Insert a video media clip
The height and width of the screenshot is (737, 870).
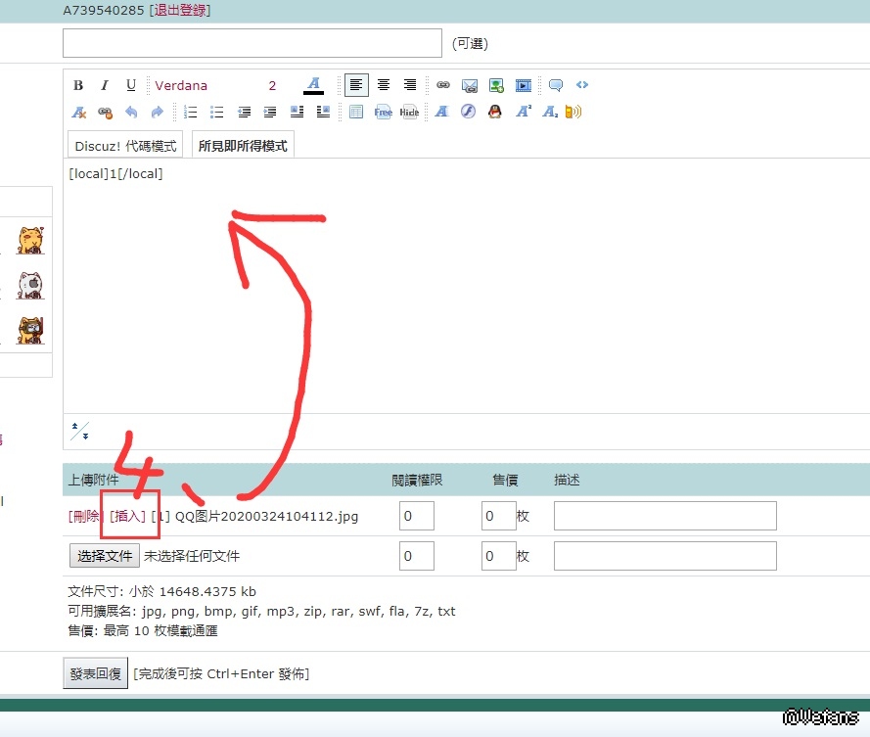pyautogui.click(x=523, y=85)
